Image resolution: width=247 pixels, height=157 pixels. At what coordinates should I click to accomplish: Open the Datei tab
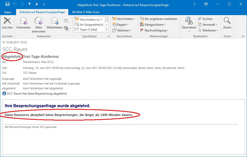[8, 12]
